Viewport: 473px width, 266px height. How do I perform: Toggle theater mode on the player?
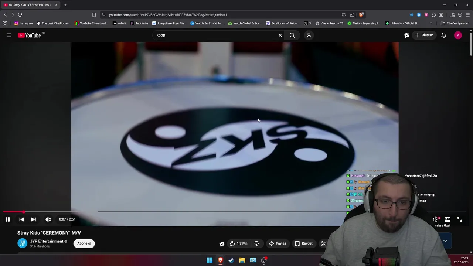tap(448, 219)
